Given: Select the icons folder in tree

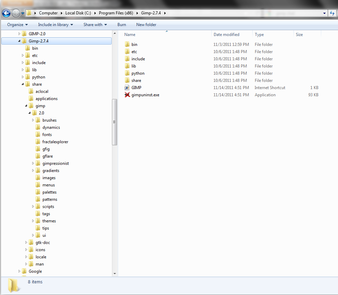Looking at the screenshot, I should [37, 250].
